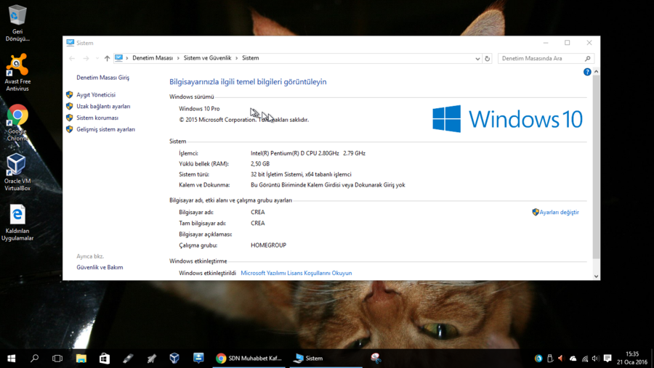Click search magnifier in Denetim Masasında Ara
Screen dimensions: 654x368
pyautogui.click(x=588, y=58)
